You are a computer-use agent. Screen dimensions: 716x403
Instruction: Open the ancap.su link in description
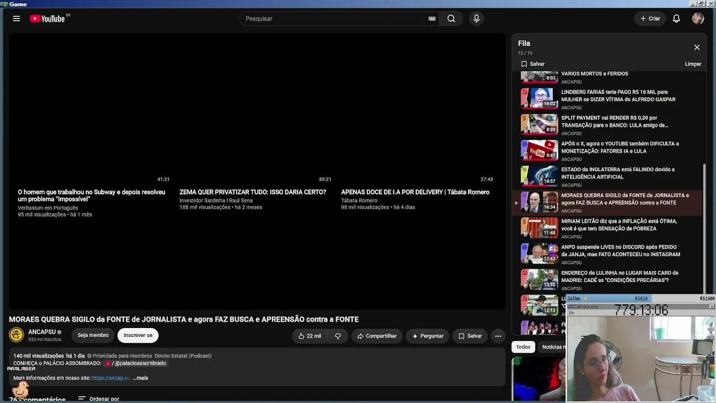coord(111,378)
